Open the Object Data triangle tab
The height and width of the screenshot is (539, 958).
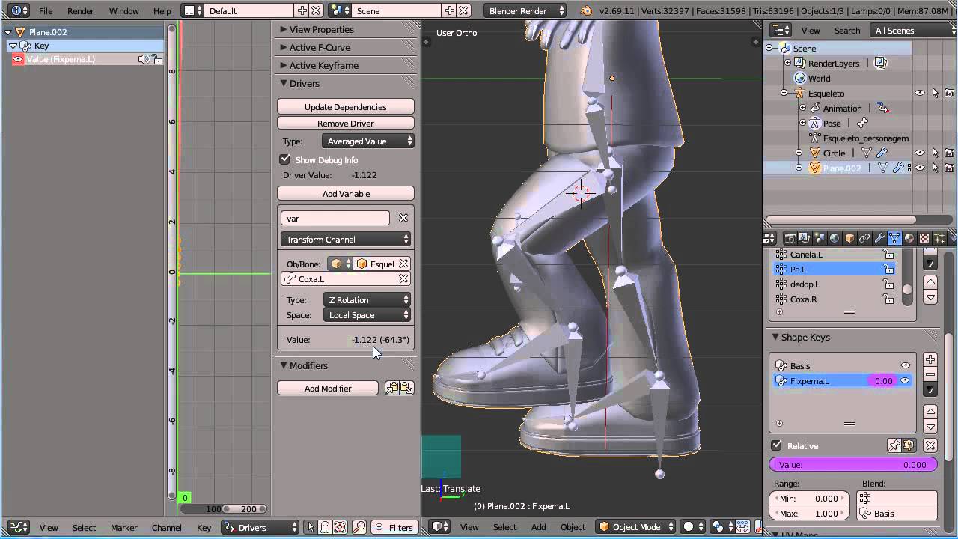coord(894,238)
